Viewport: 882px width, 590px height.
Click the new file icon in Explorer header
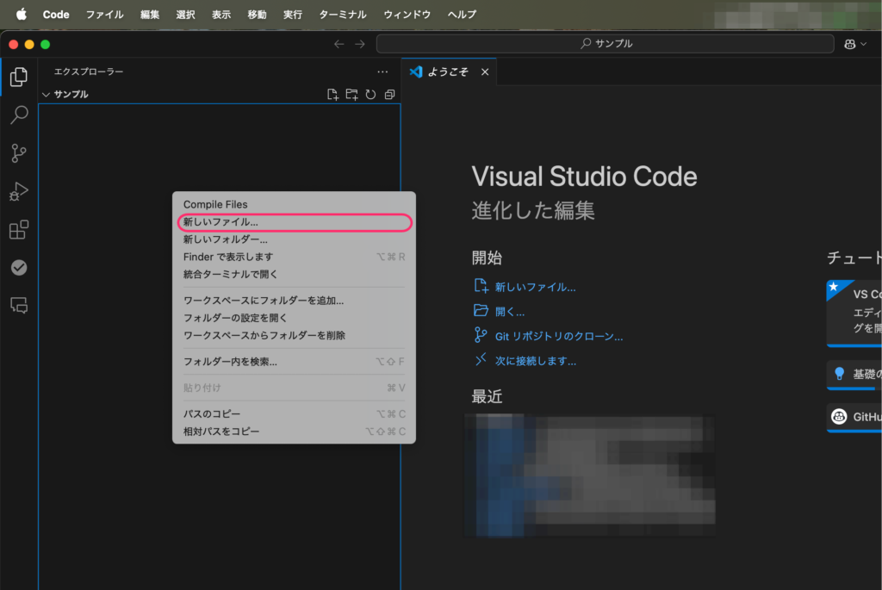[332, 95]
